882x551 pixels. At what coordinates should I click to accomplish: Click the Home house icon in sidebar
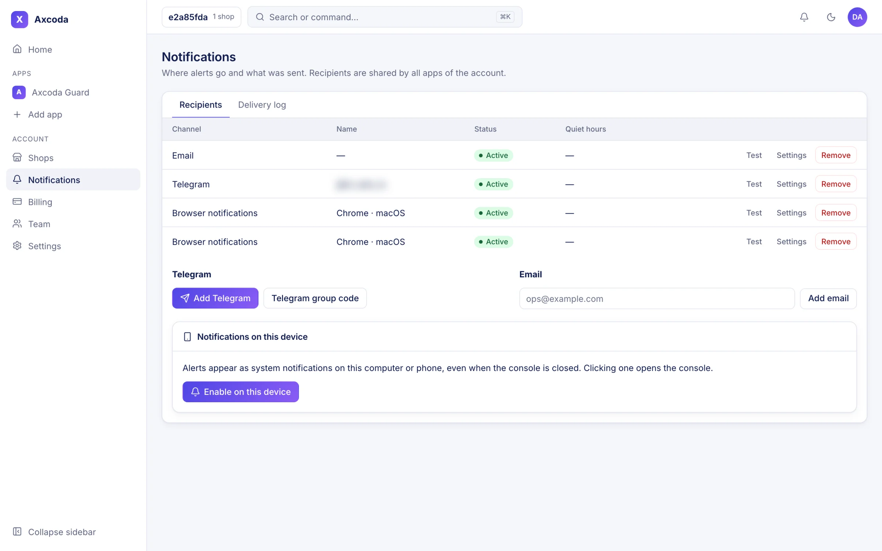[17, 49]
